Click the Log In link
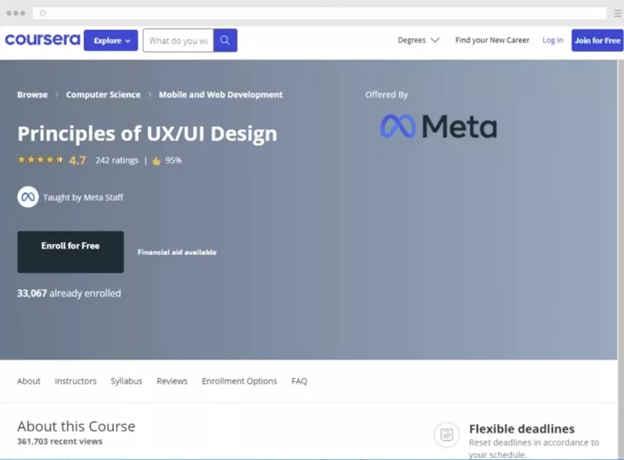The image size is (624, 460). pos(553,40)
